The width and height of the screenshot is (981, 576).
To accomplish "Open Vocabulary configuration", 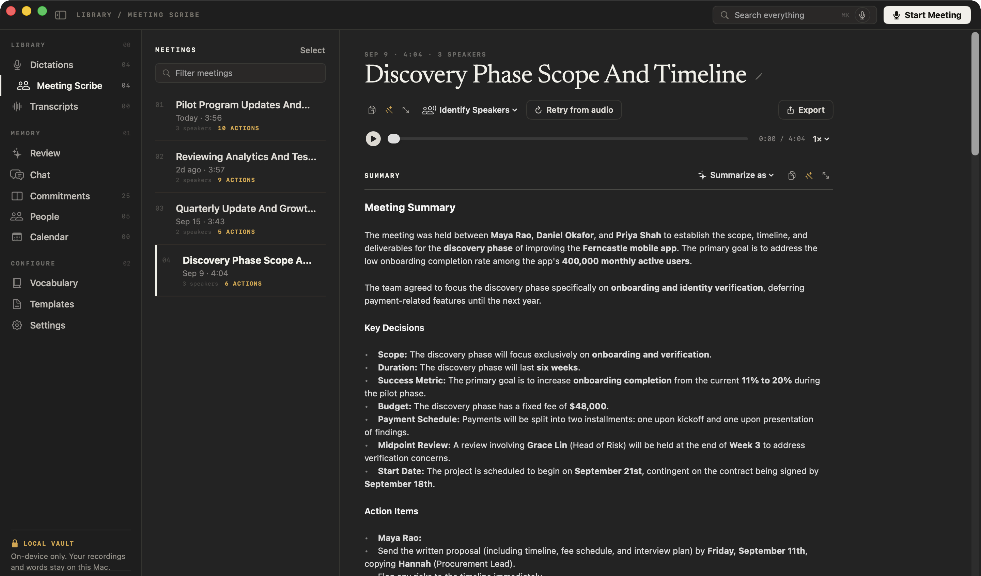I will [71, 283].
